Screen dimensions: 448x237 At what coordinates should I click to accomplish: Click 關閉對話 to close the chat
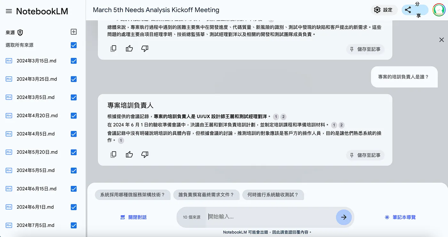[x=133, y=217]
